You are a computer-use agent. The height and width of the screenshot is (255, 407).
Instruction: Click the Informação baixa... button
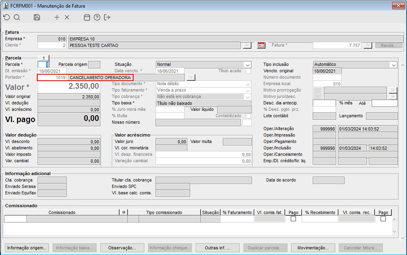coord(75,248)
